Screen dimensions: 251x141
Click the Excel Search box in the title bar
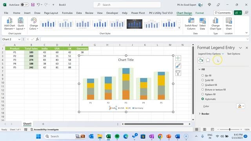tap(127, 5)
